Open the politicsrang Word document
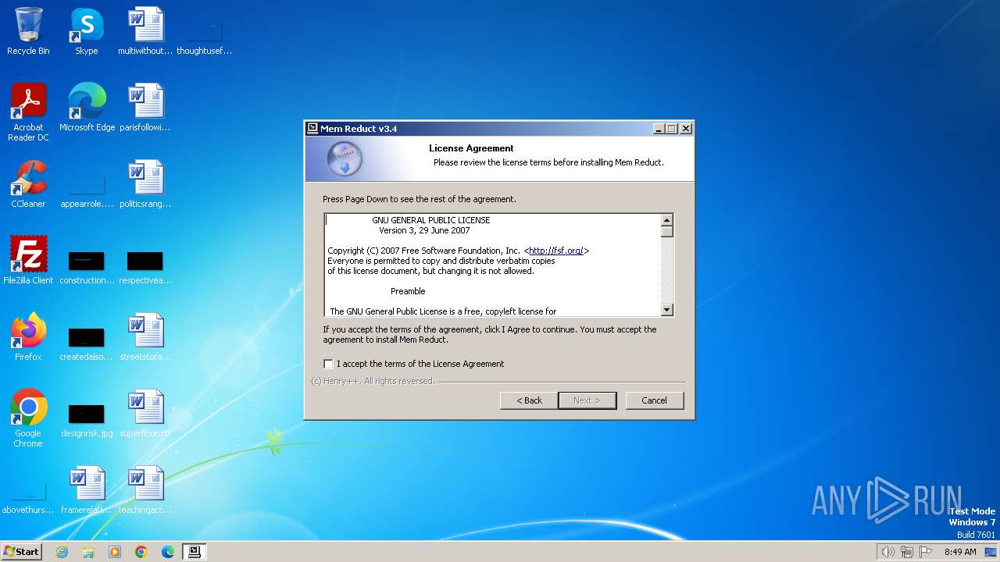Image resolution: width=1000 pixels, height=562 pixels. click(145, 183)
